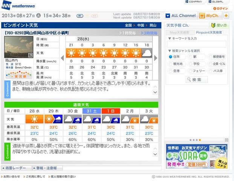The width and height of the screenshot is (234, 181).
Task: Switch to Map天気検索 tab
Action: tap(179, 32)
